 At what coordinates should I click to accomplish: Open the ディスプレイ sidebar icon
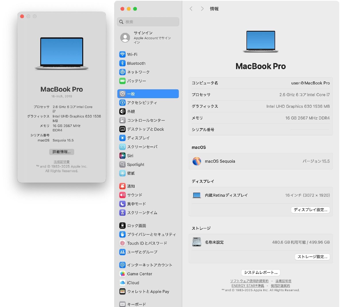point(122,138)
